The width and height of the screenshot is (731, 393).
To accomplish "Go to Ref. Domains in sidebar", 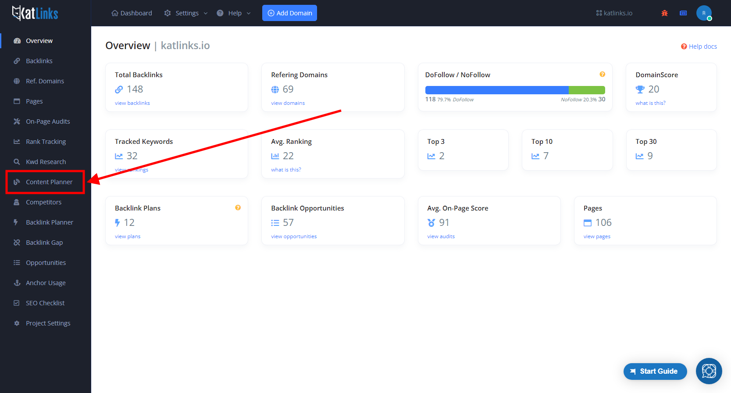I will click(46, 81).
